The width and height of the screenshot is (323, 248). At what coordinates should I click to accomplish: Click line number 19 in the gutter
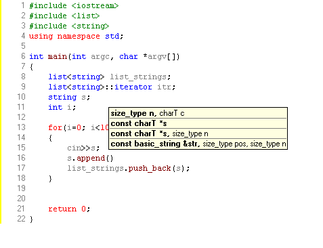pyautogui.click(x=21, y=188)
